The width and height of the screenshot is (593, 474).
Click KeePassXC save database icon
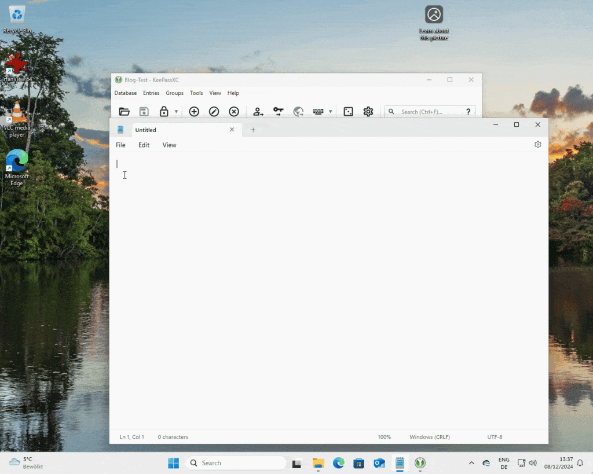144,112
